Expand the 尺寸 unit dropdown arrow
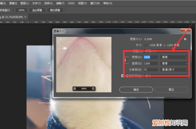Screen dimensions: 196x129 point(146,45)
